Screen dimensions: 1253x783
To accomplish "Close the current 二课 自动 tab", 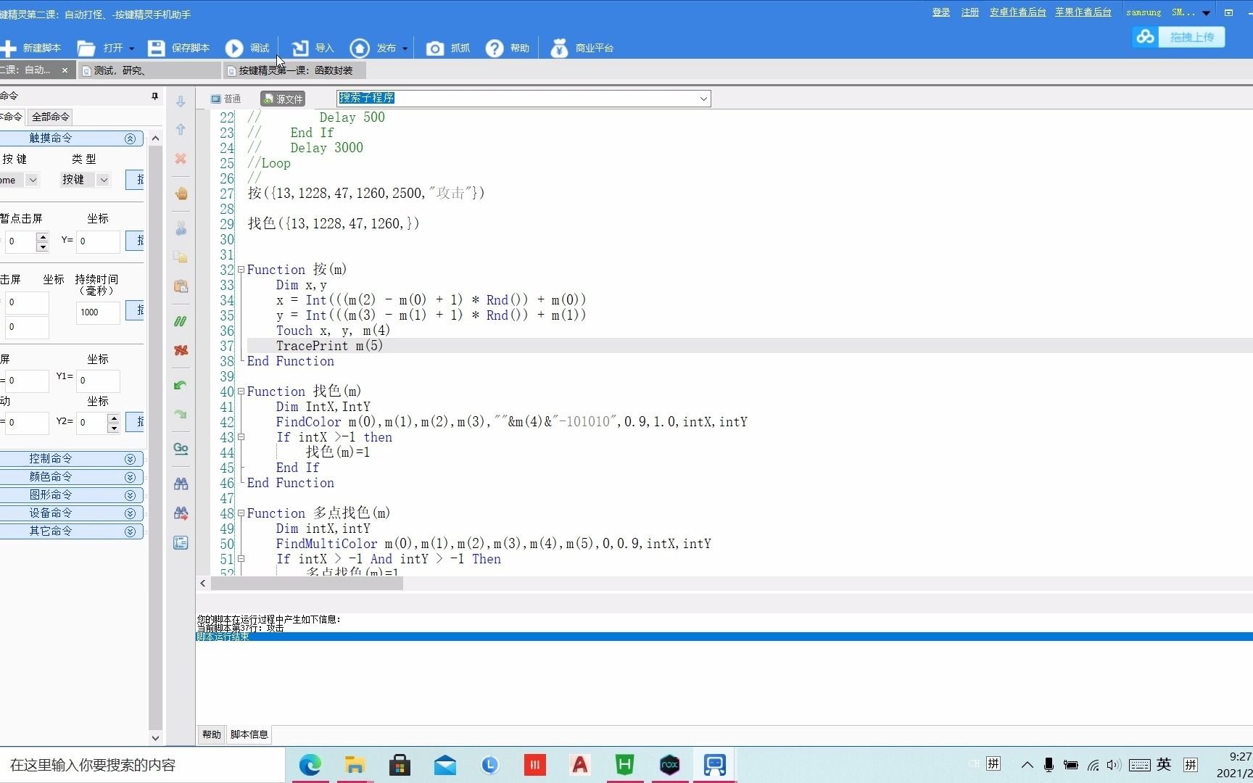I will (x=65, y=70).
